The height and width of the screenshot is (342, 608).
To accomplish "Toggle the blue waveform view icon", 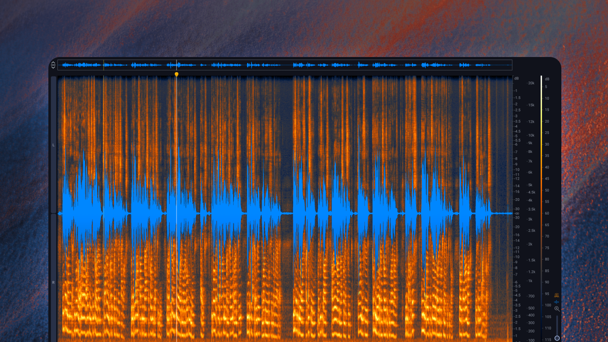I will 557,302.
